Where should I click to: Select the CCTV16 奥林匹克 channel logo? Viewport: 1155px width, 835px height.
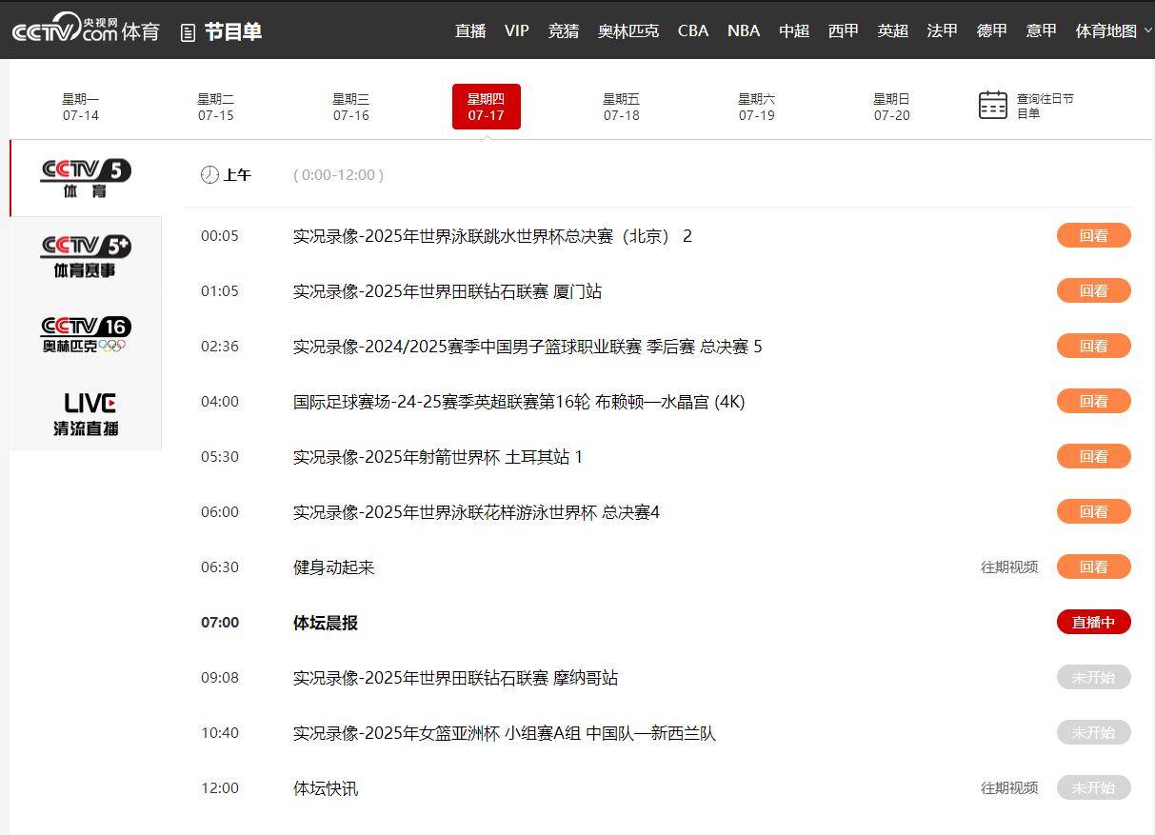pos(86,334)
